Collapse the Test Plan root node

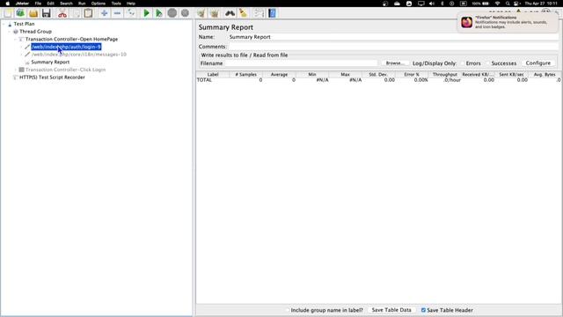click(4, 24)
